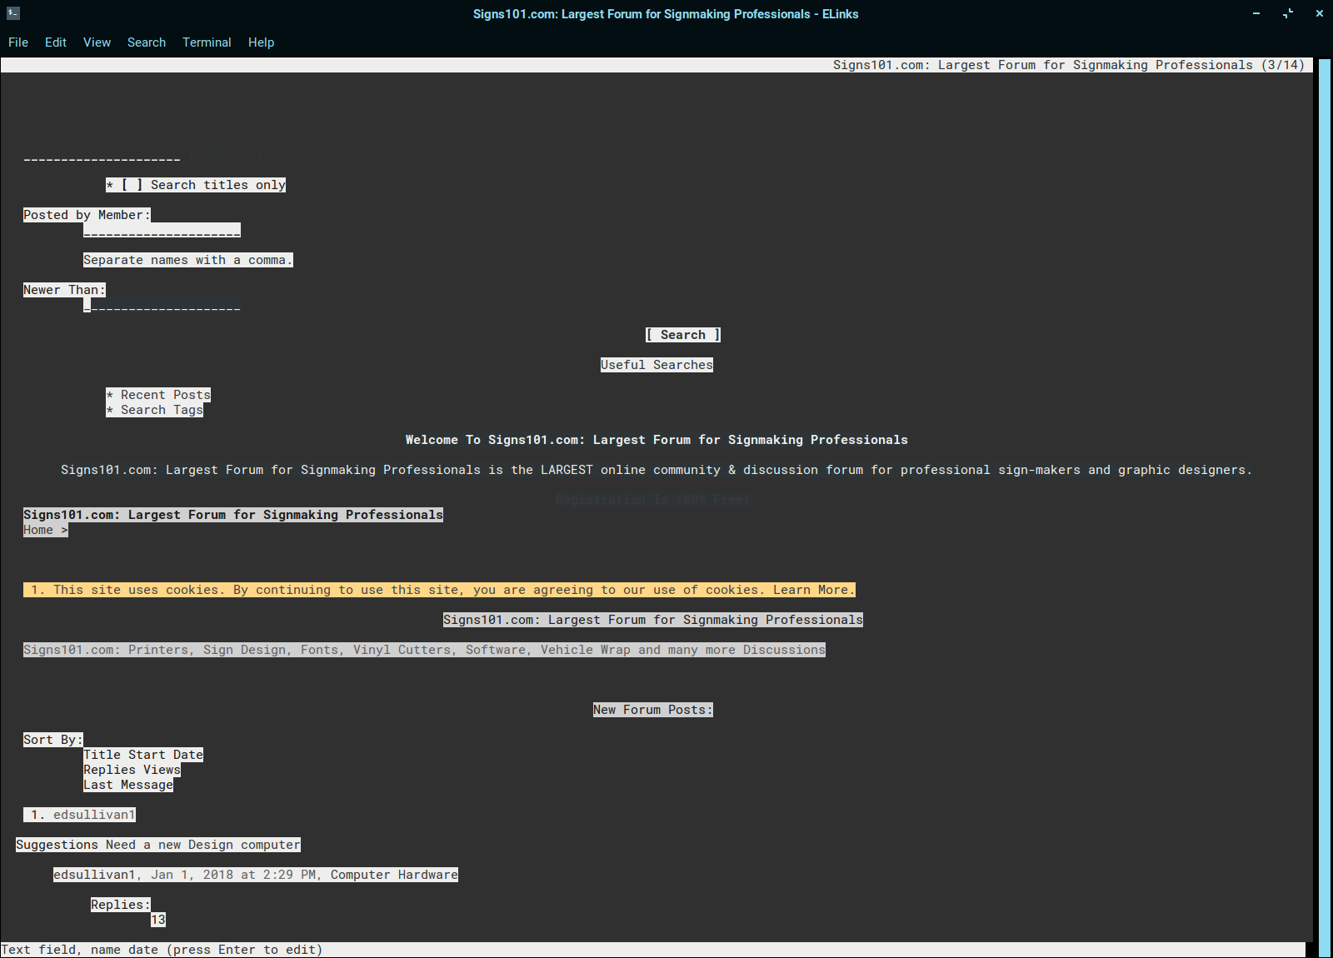Open the Need a new Design computer thread
The height and width of the screenshot is (958, 1333).
coord(203,845)
